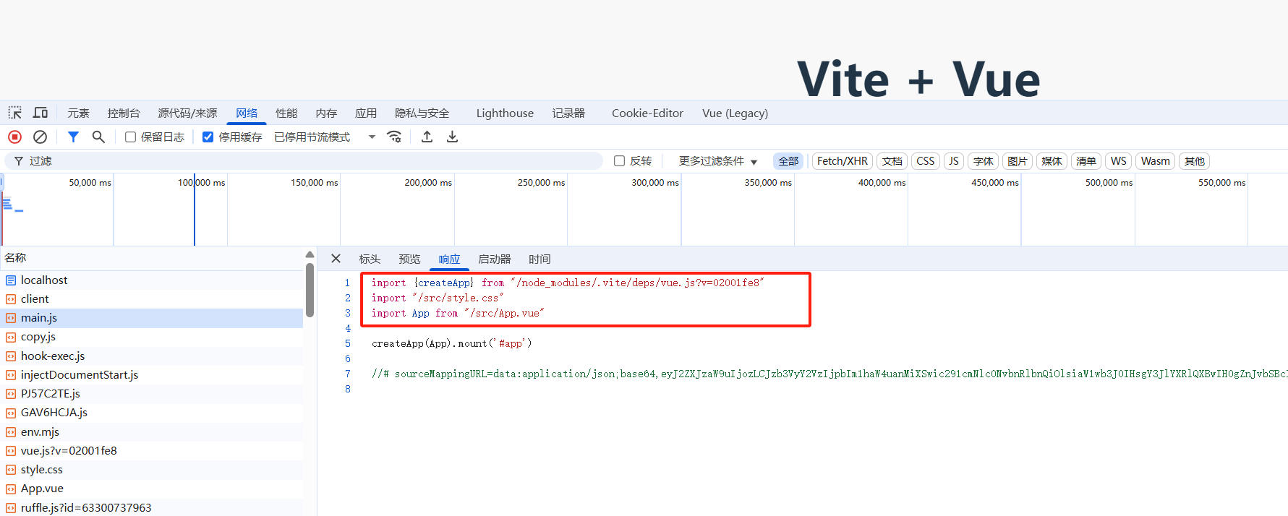
Task: Open the Lighthouse tab
Action: click(x=505, y=113)
